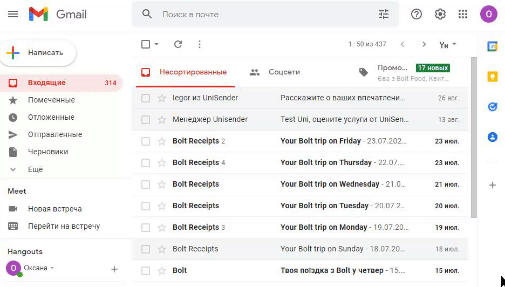Star the Bolt trip on Friday email

pyautogui.click(x=162, y=141)
